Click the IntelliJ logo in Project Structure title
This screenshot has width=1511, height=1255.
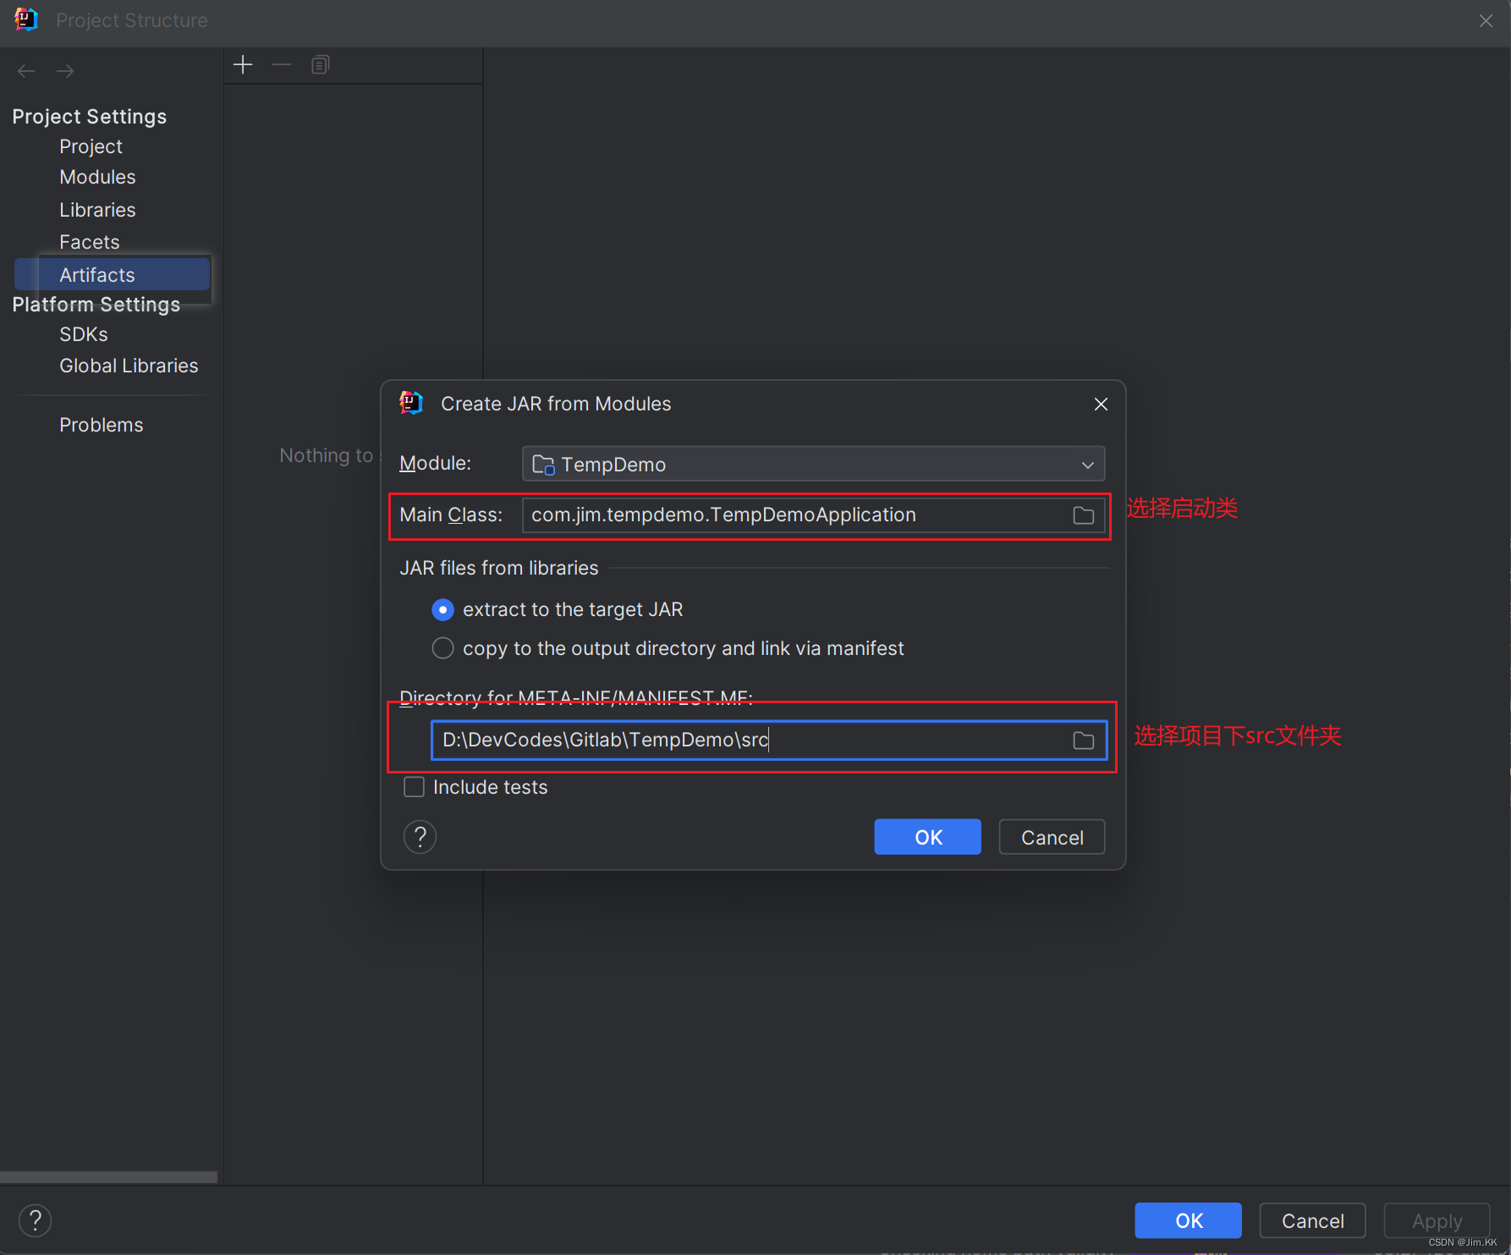[x=26, y=19]
